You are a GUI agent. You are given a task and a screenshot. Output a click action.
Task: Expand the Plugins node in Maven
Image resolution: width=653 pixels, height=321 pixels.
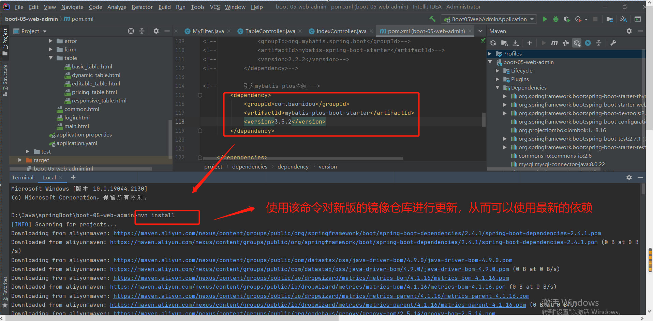pos(498,79)
